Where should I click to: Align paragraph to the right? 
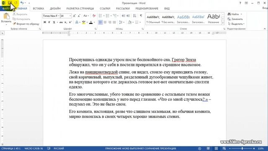tap(110, 22)
